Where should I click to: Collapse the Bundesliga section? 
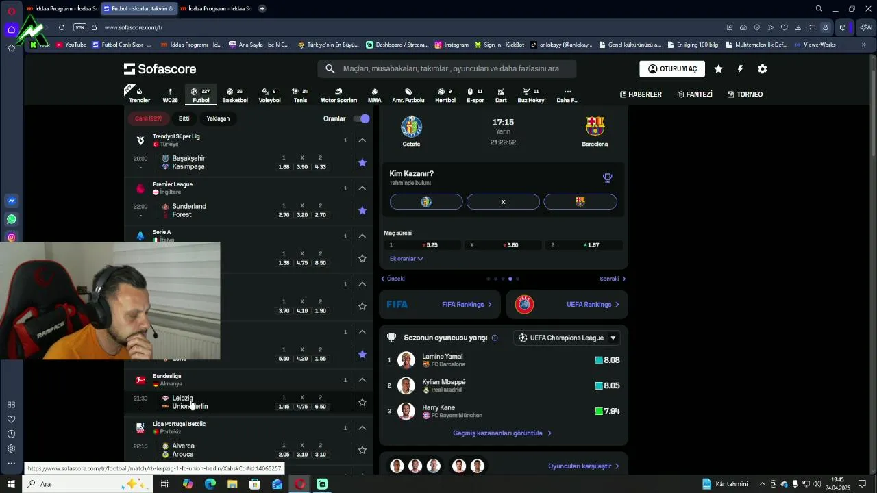click(362, 380)
